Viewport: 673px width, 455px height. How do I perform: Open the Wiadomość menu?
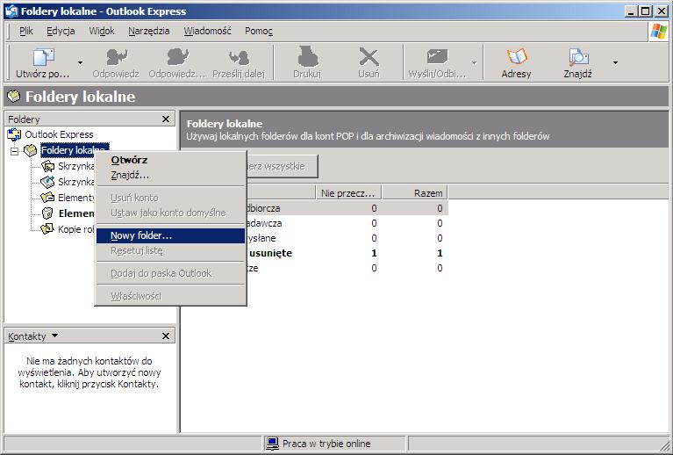pos(208,31)
